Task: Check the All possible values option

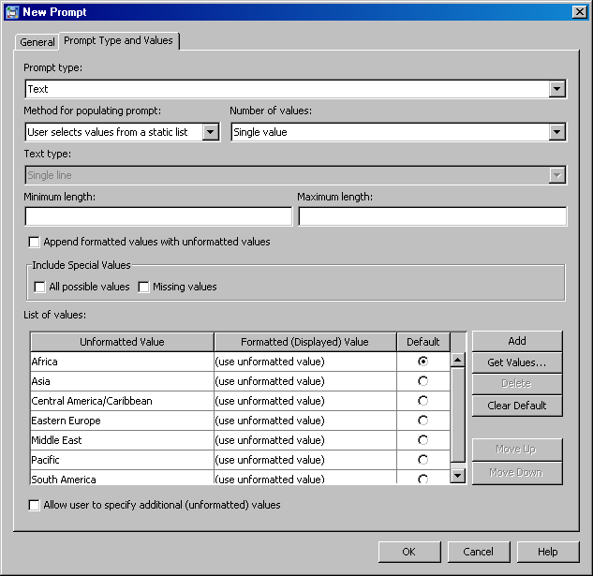Action: click(39, 288)
